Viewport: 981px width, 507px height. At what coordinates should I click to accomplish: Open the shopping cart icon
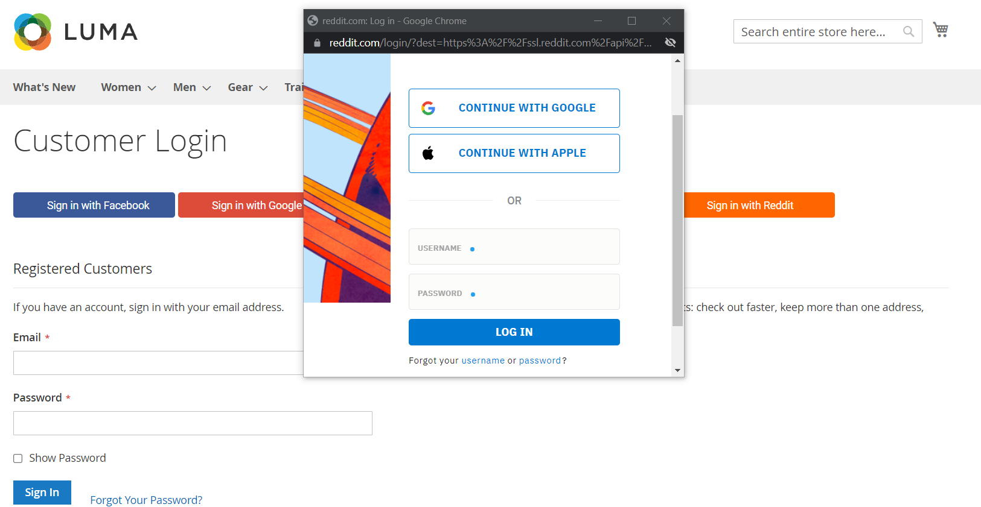pyautogui.click(x=940, y=30)
